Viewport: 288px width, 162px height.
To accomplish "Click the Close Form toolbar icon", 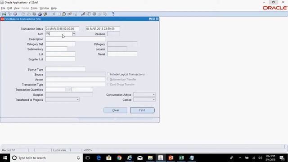I will (45, 14).
